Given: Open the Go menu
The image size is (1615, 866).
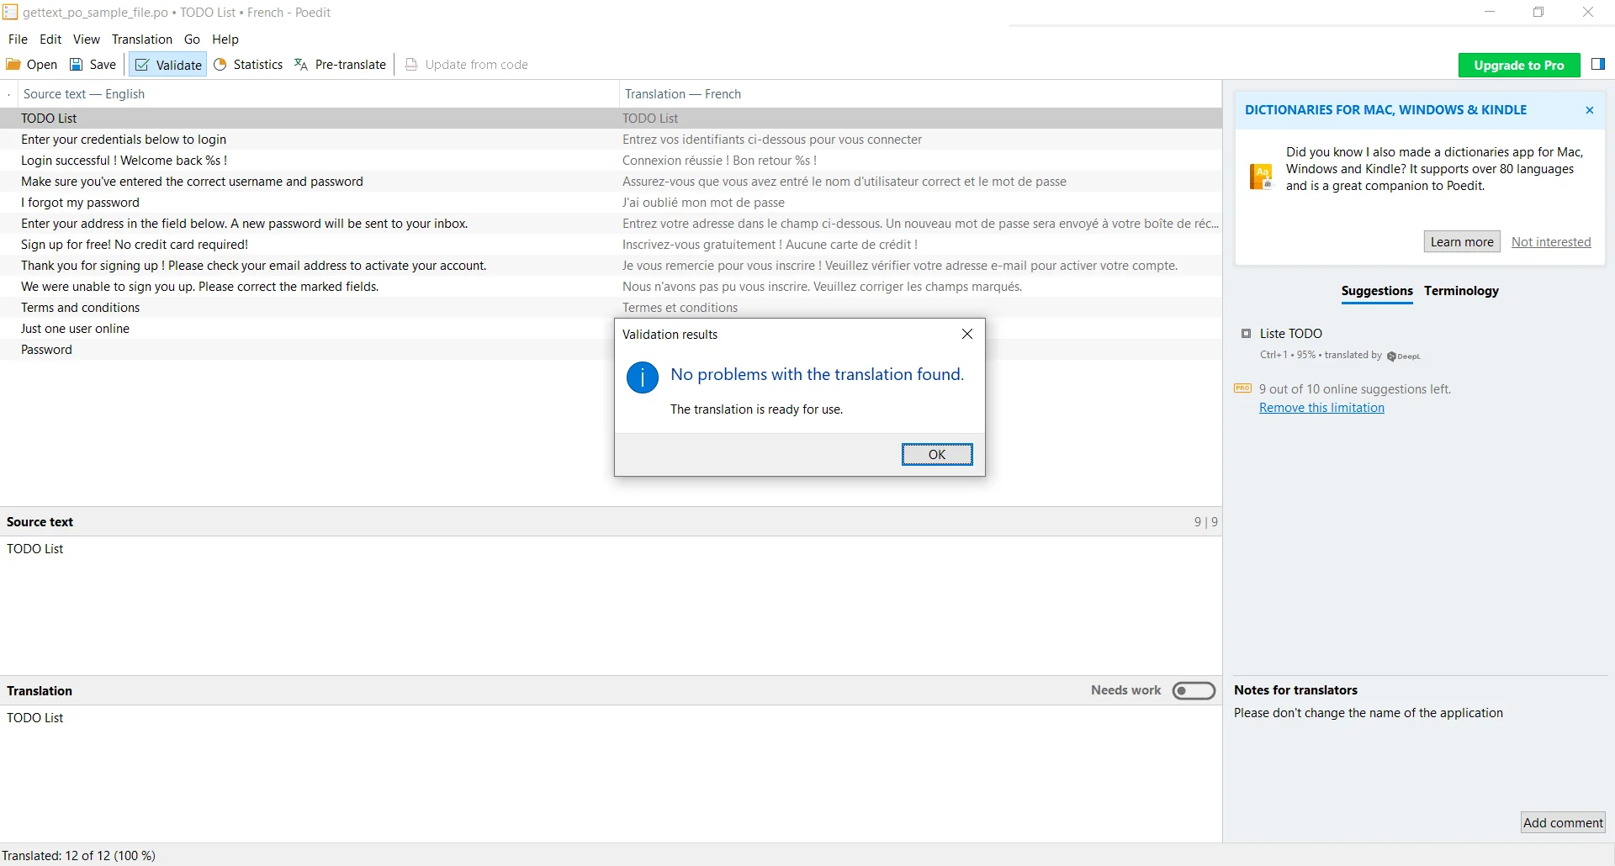Looking at the screenshot, I should point(192,40).
